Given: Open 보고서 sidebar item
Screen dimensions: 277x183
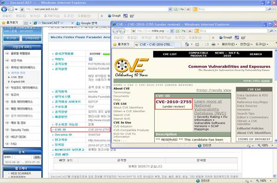Looking at the screenshot, I should pyautogui.click(x=15, y=95).
